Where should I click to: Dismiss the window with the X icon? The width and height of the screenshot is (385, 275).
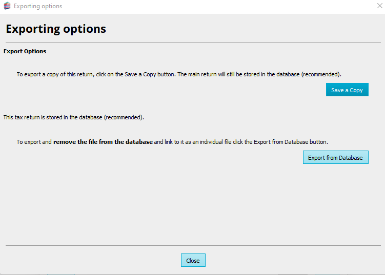pos(379,6)
